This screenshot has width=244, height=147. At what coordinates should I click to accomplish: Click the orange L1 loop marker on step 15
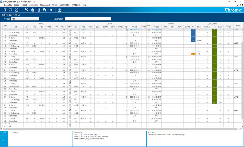coord(193,54)
